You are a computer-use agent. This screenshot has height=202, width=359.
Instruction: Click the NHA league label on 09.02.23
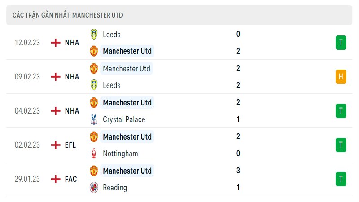72,76
